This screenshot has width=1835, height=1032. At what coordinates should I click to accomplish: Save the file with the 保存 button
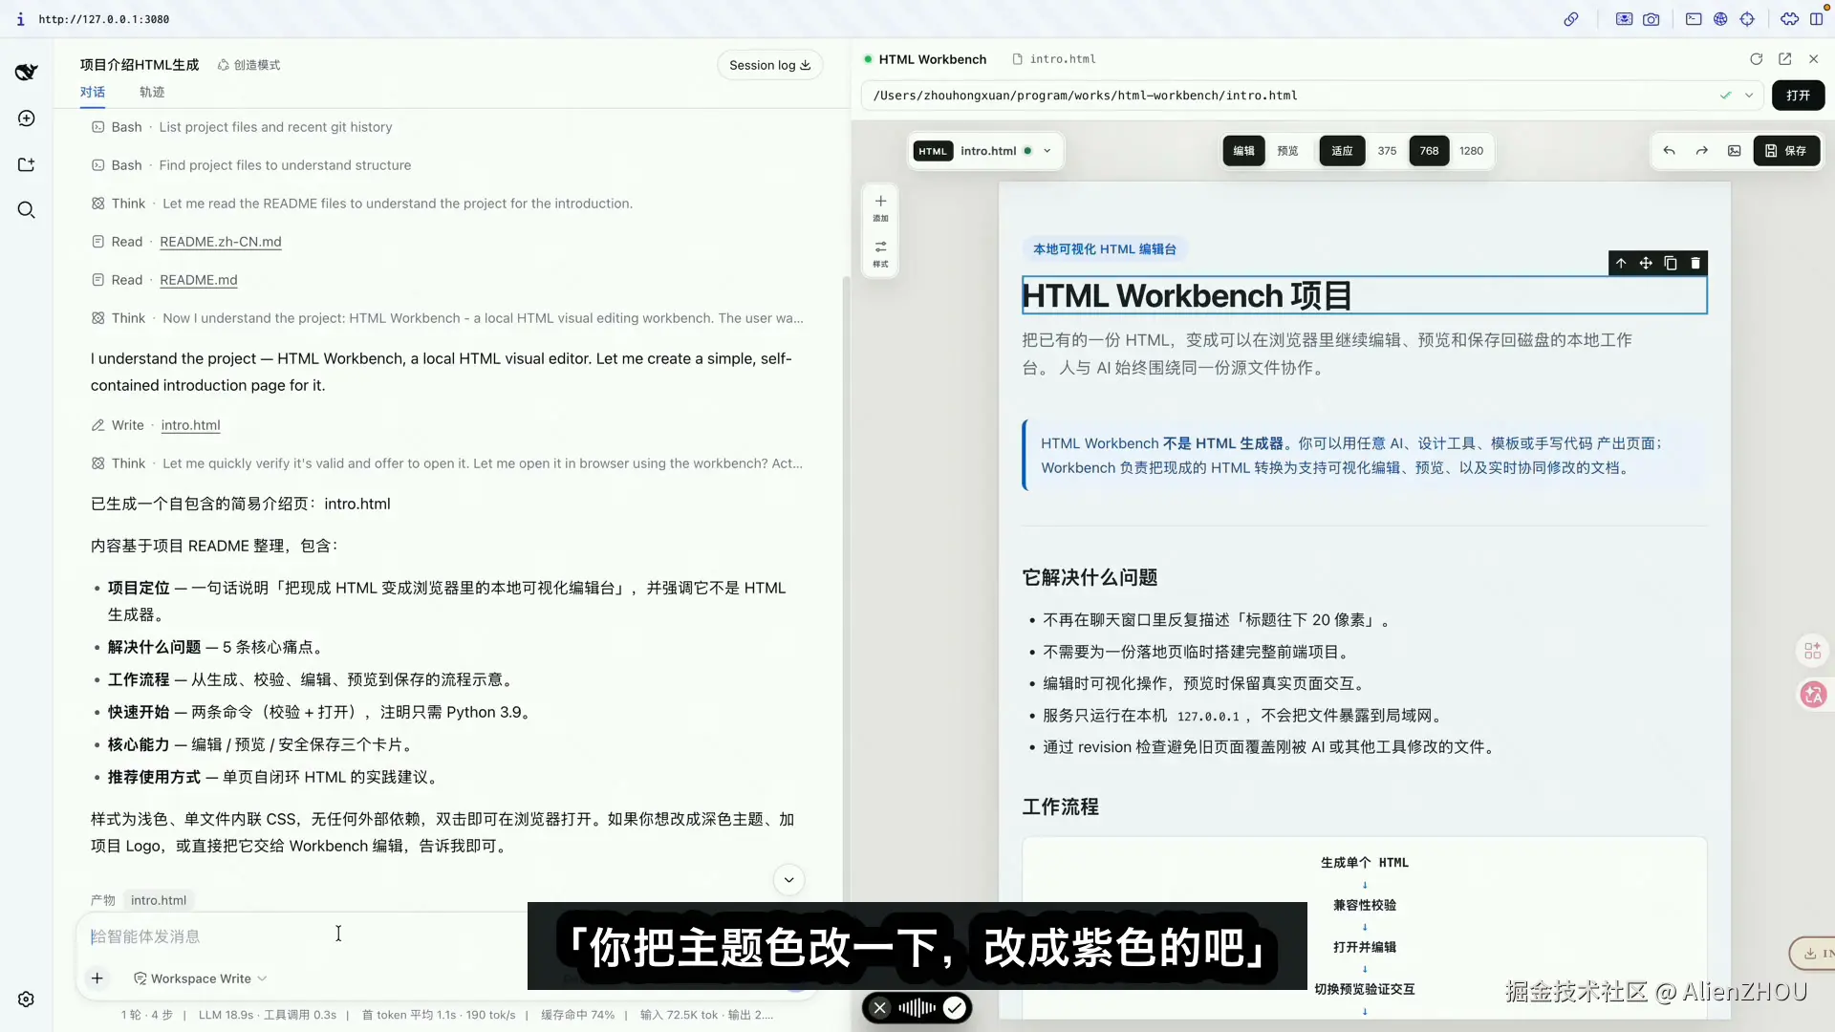[1786, 151]
